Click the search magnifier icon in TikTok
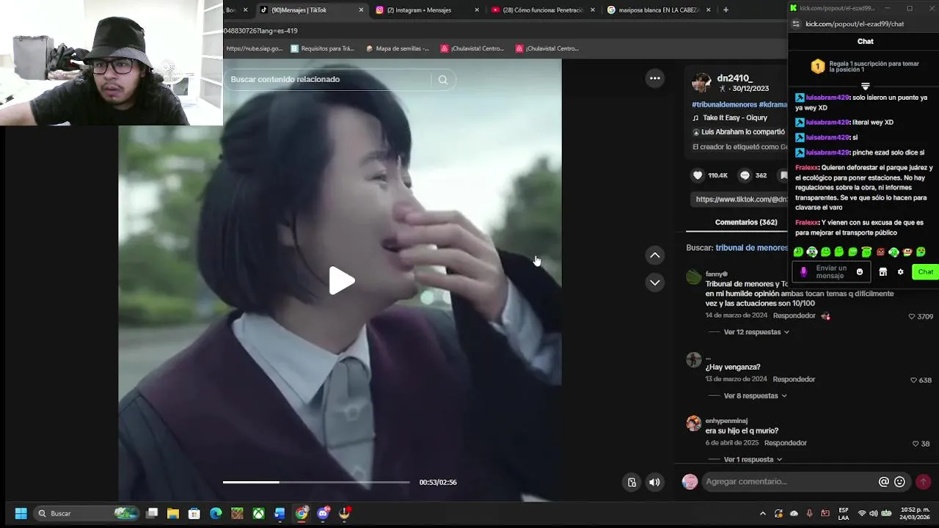939x528 pixels. click(x=443, y=80)
